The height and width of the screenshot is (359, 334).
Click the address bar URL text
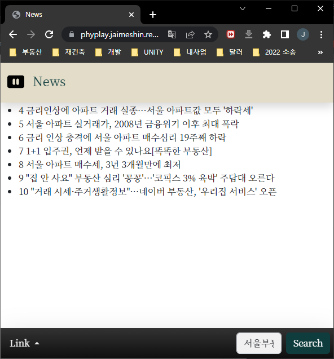120,34
